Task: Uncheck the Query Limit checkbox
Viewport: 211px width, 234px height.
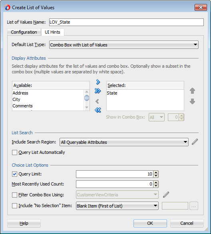Action: coord(14,174)
